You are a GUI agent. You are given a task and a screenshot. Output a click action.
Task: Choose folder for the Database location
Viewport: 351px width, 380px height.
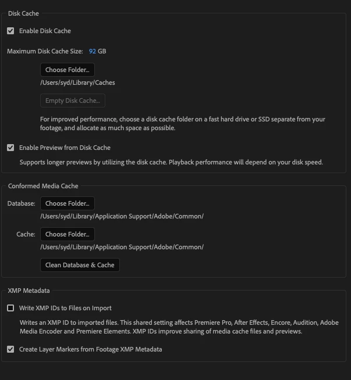tap(68, 203)
